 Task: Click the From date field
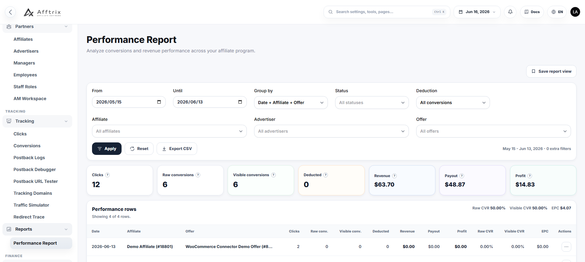point(129,102)
